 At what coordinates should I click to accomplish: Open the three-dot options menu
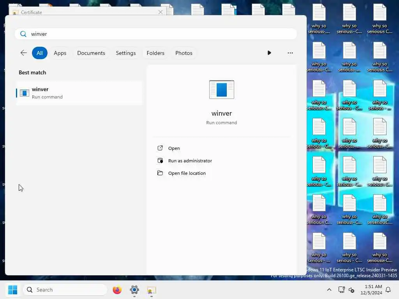(290, 53)
